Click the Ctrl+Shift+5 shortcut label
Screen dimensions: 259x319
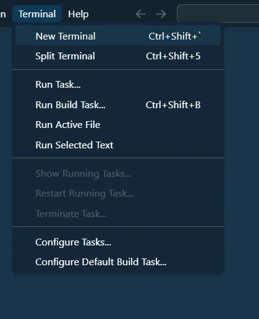[173, 56]
